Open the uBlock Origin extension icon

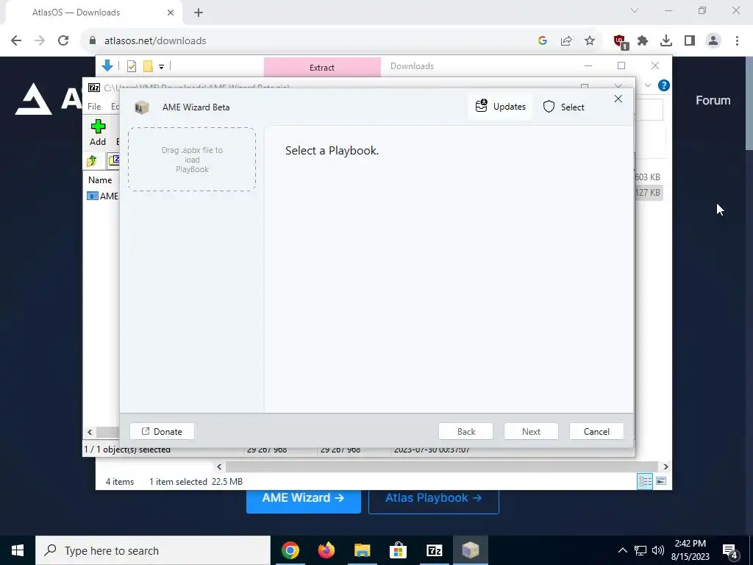point(620,42)
